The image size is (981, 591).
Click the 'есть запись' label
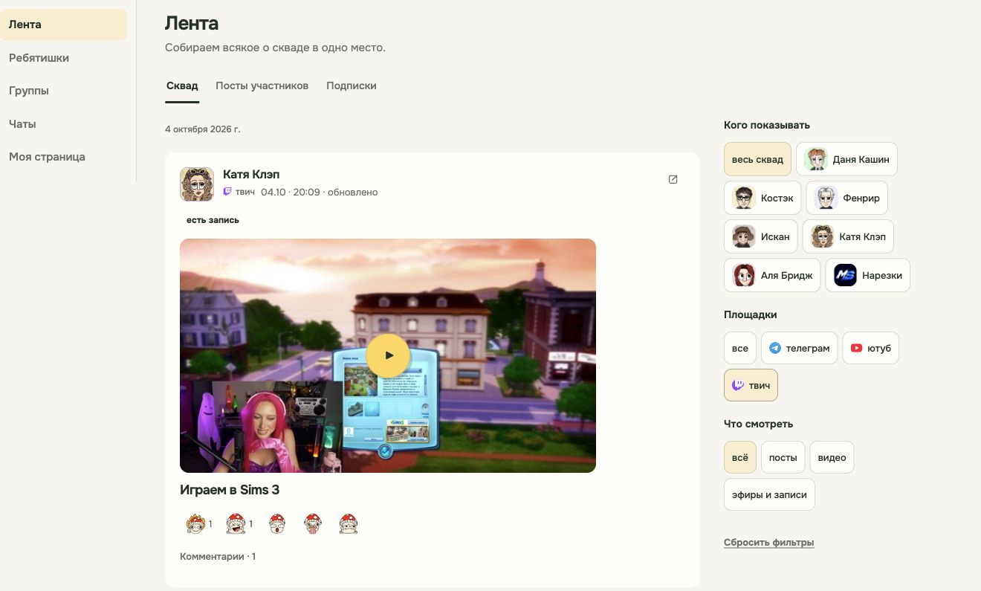[x=213, y=220]
